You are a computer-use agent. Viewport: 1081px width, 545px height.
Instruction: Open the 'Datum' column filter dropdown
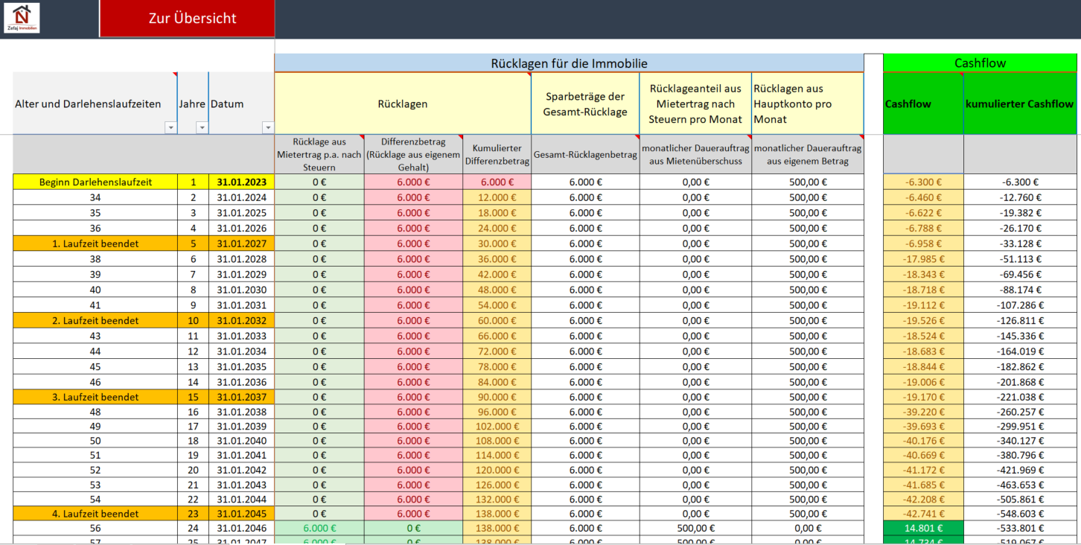pyautogui.click(x=268, y=127)
